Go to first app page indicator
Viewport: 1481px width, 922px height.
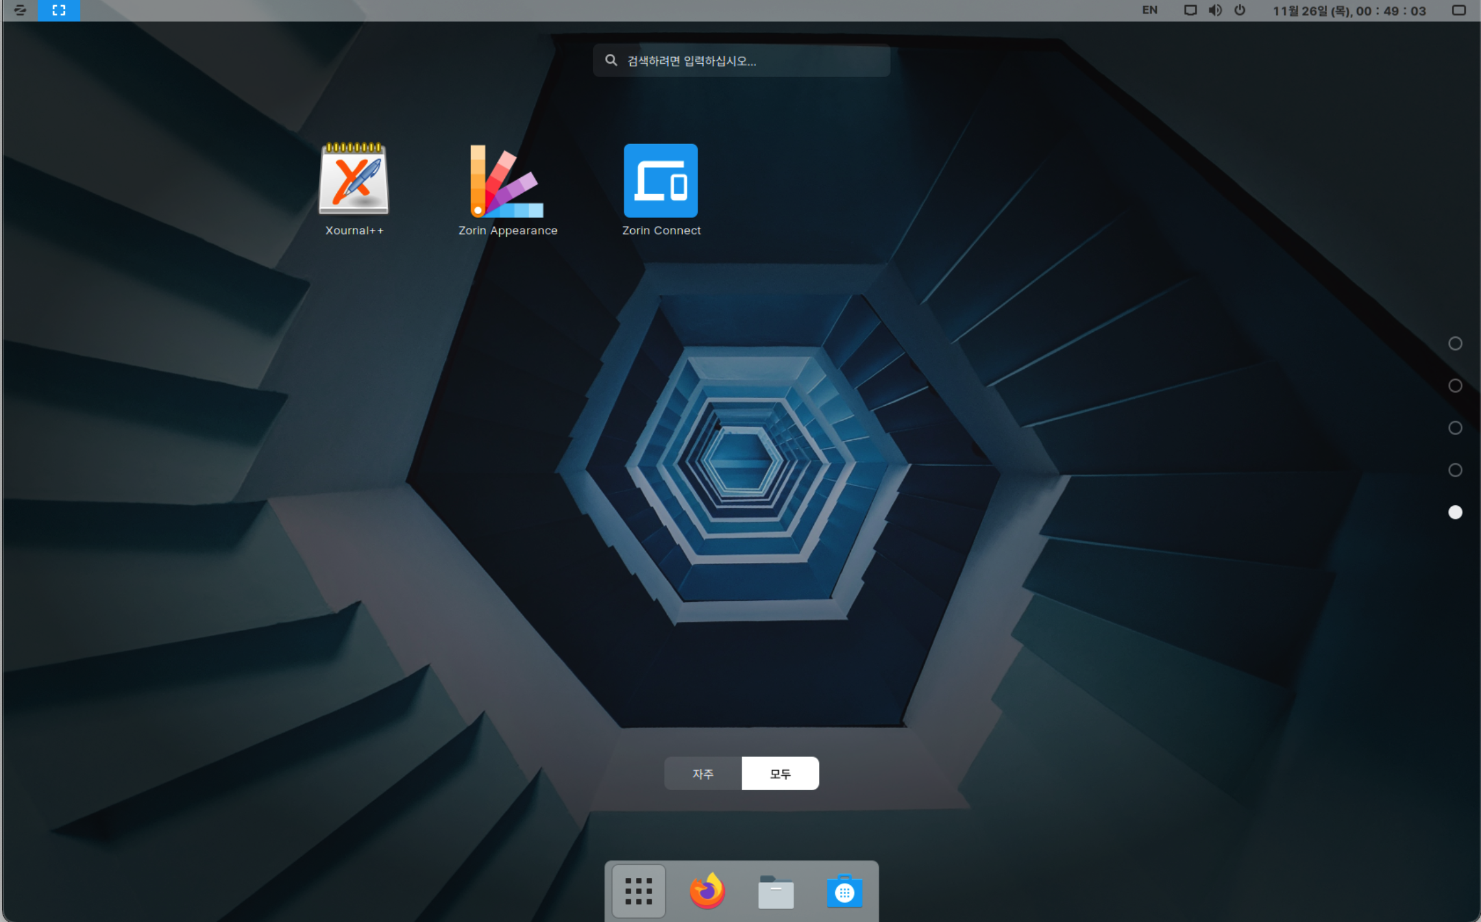click(x=1455, y=343)
